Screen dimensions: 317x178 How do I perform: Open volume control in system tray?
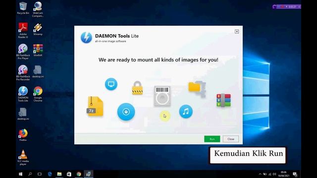point(274,174)
